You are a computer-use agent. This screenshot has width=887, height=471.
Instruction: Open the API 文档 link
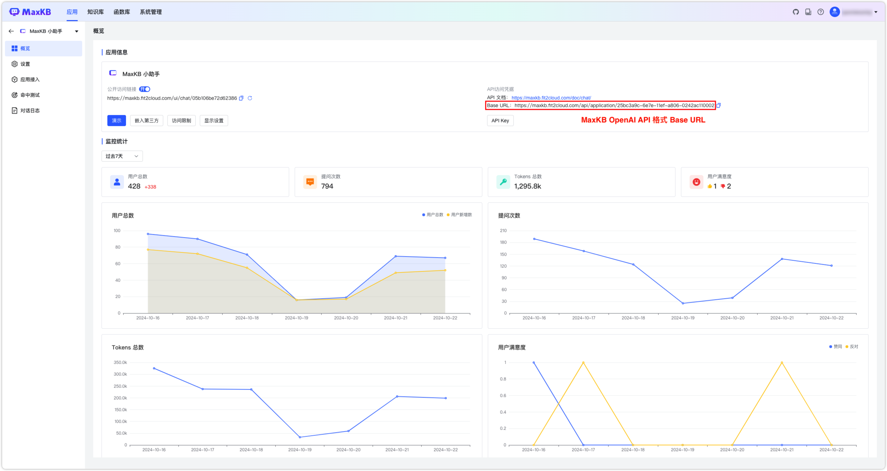(551, 98)
